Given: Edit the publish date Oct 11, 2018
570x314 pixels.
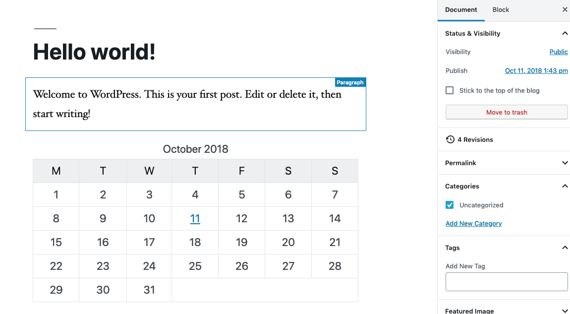Looking at the screenshot, I should [x=536, y=70].
